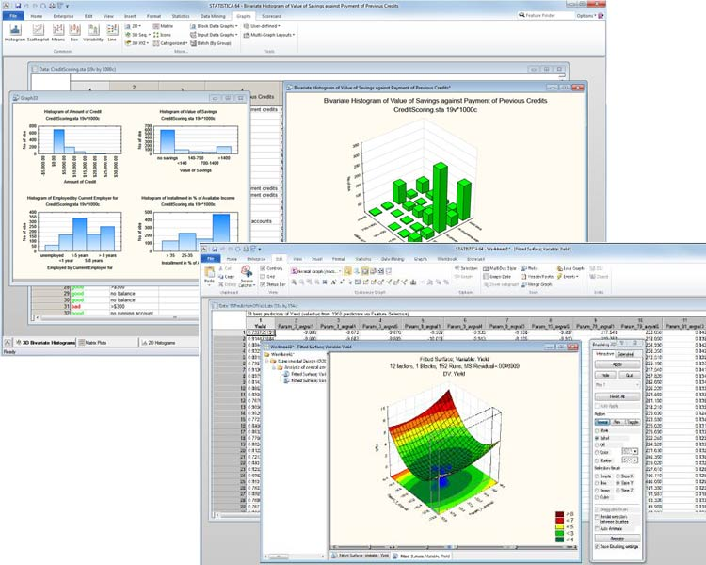The height and width of the screenshot is (565, 706).
Task: Click the Quit button in Brushing panel
Action: tap(629, 376)
